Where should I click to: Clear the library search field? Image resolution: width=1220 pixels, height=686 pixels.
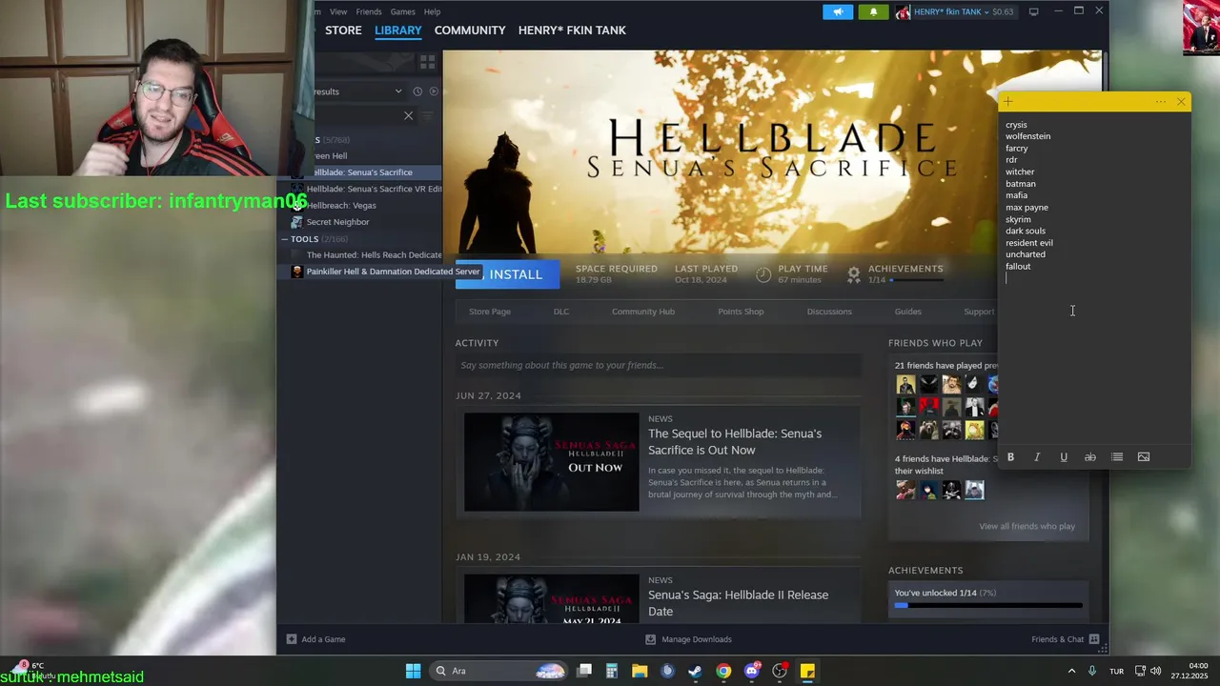pyautogui.click(x=409, y=115)
